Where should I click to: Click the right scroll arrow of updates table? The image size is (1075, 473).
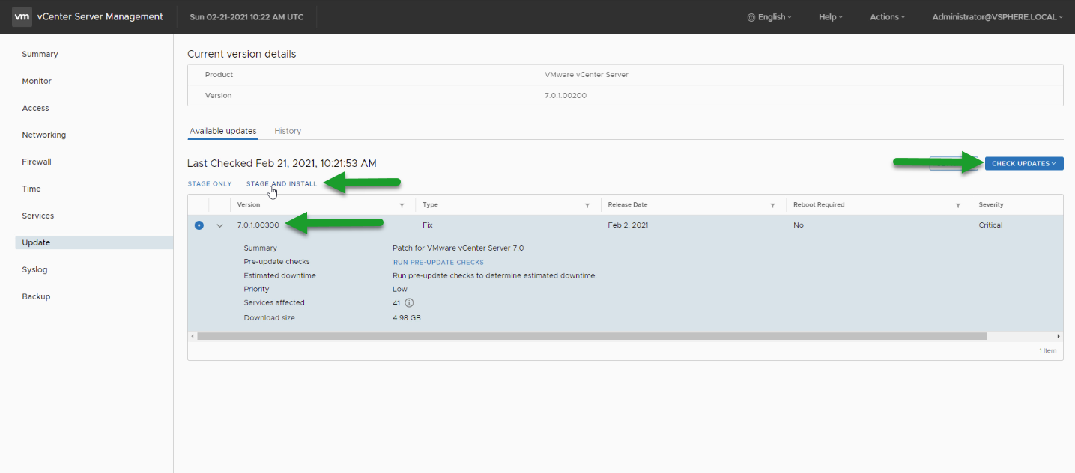[x=1059, y=337]
